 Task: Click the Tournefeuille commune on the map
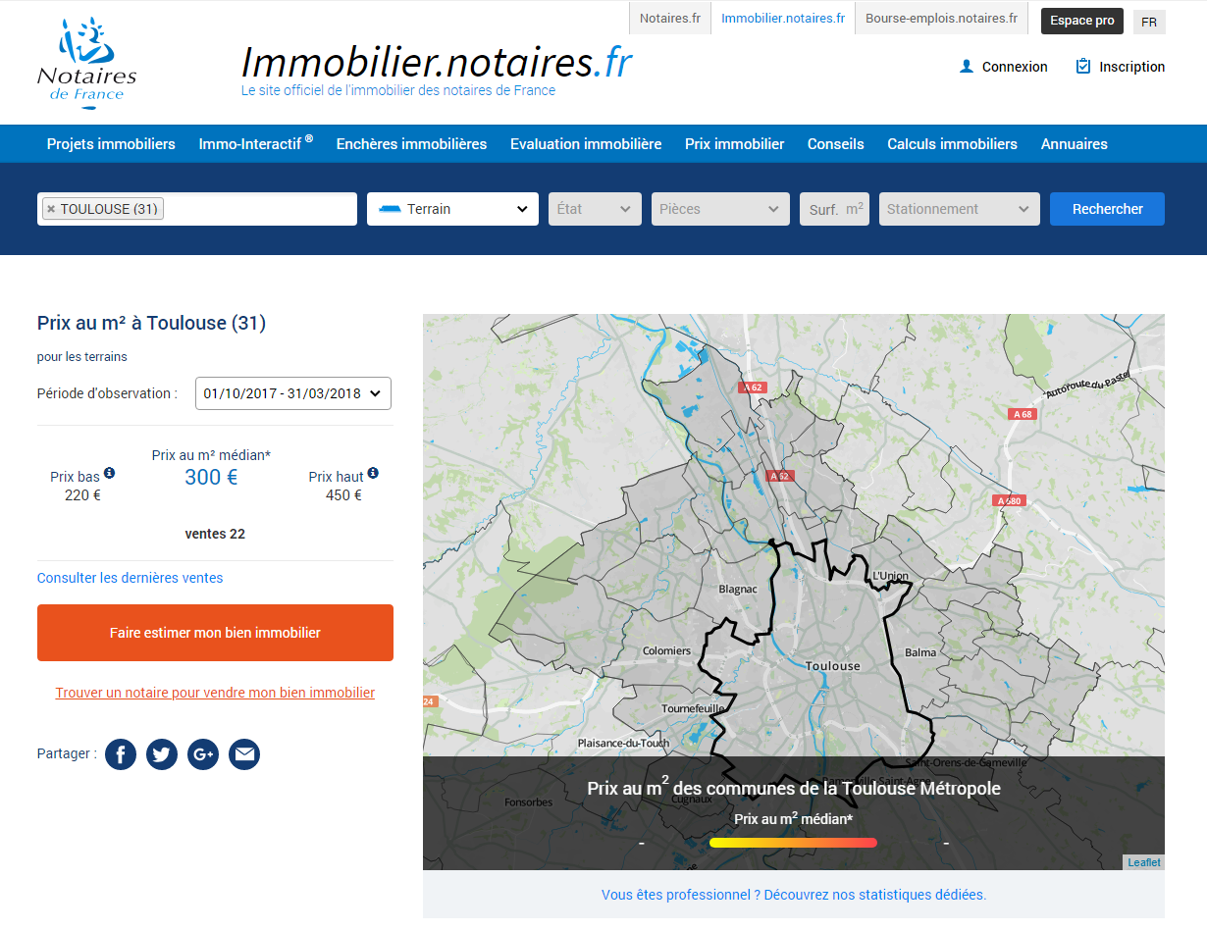click(x=693, y=708)
